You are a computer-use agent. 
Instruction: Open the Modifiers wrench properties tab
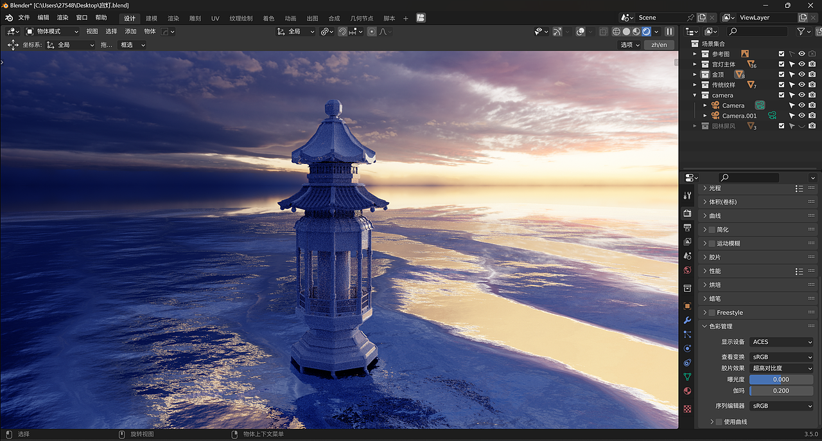pos(687,320)
